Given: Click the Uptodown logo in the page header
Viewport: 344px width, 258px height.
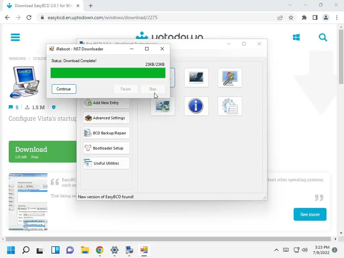Looking at the screenshot, I should pyautogui.click(x=169, y=36).
